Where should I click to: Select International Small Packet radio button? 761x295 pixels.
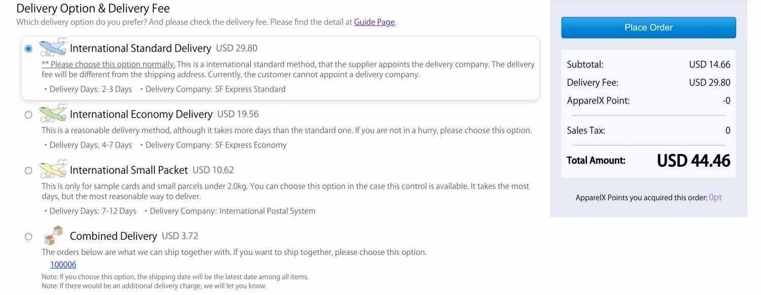(28, 170)
